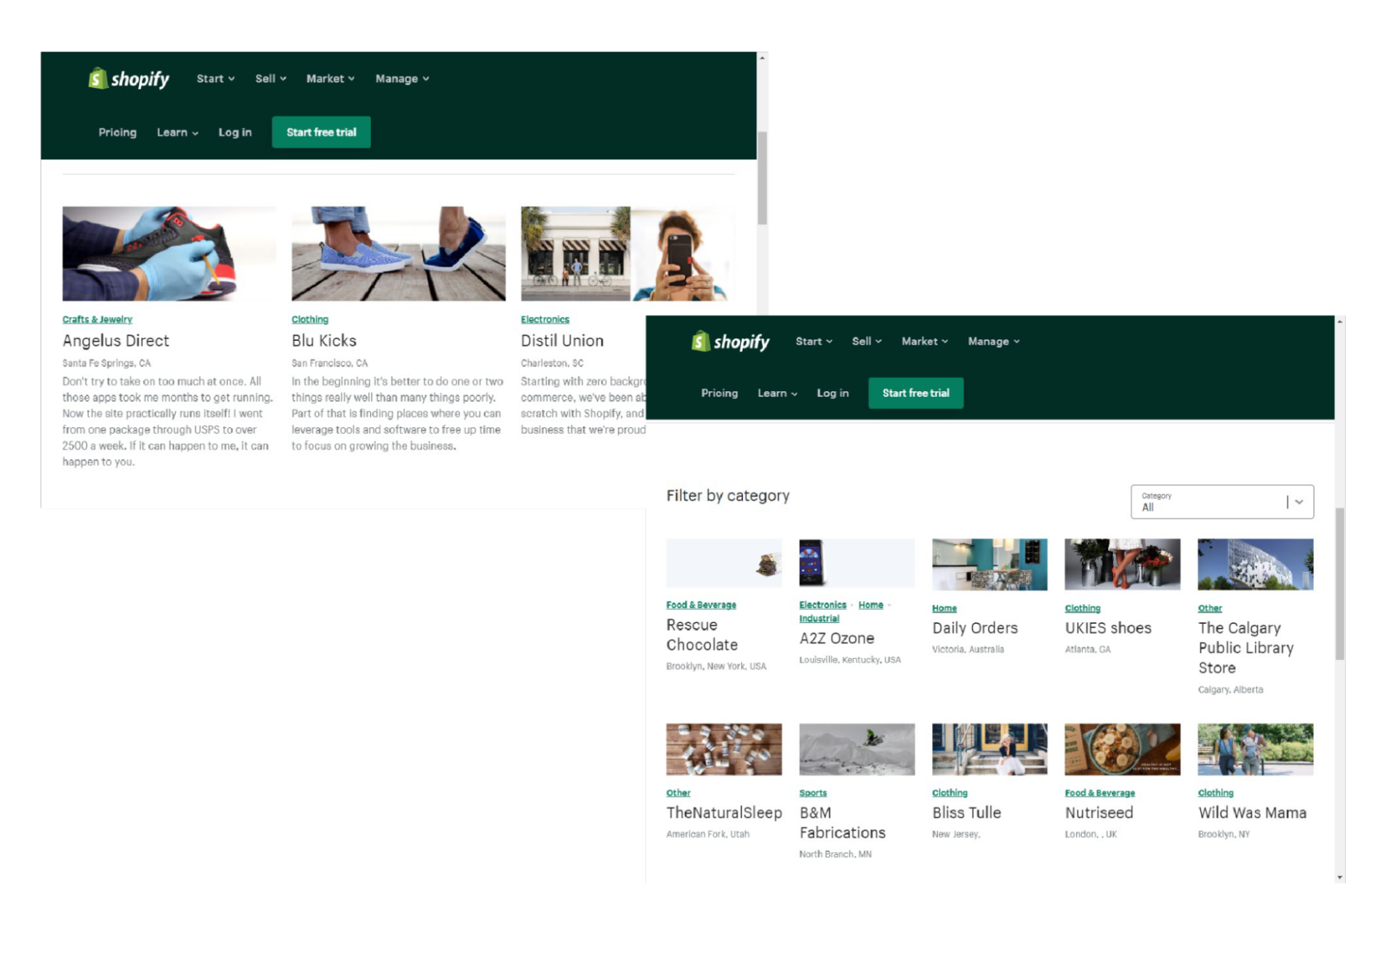Image resolution: width=1396 pixels, height=961 pixels.
Task: Click the Sports category link above B&M Fabrications
Action: click(812, 792)
